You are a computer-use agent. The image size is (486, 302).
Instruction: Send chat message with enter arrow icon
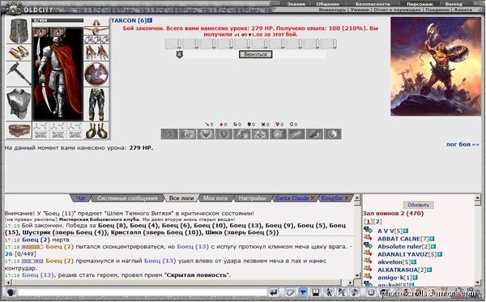274,292
